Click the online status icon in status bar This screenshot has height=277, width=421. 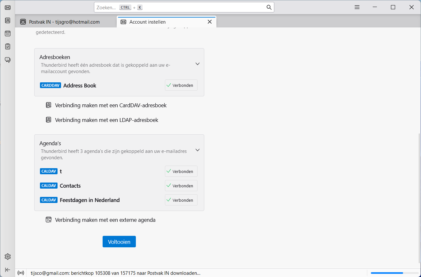[21, 273]
